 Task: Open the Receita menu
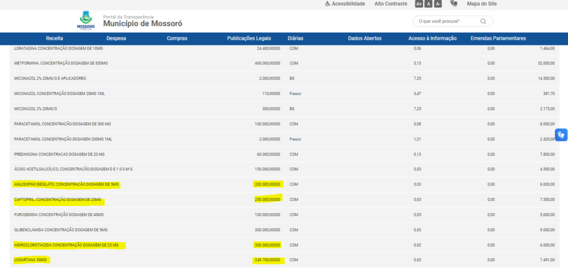[x=54, y=38]
